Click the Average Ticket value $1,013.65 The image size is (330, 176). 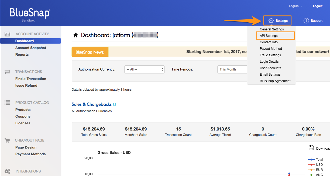(x=220, y=129)
